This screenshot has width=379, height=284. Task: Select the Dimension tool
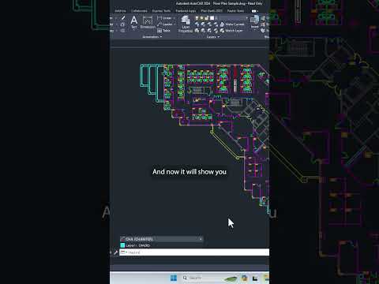pos(148,22)
